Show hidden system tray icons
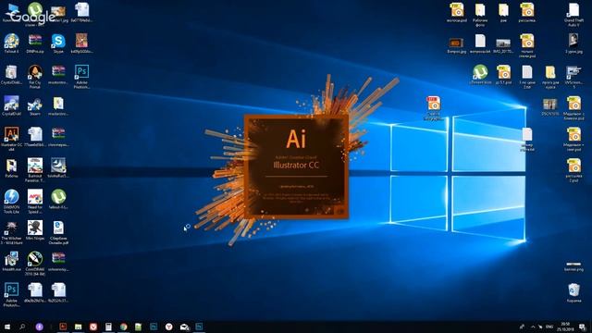 533,327
